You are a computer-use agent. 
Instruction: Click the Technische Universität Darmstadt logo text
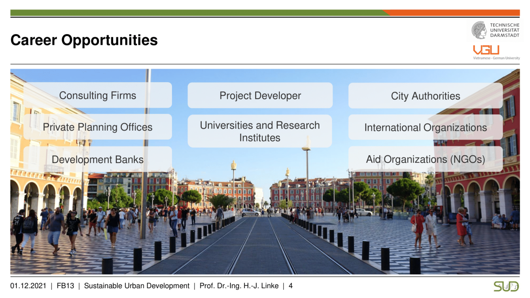tap(504, 31)
